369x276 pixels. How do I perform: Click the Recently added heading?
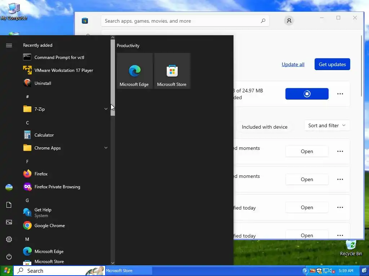(37, 45)
